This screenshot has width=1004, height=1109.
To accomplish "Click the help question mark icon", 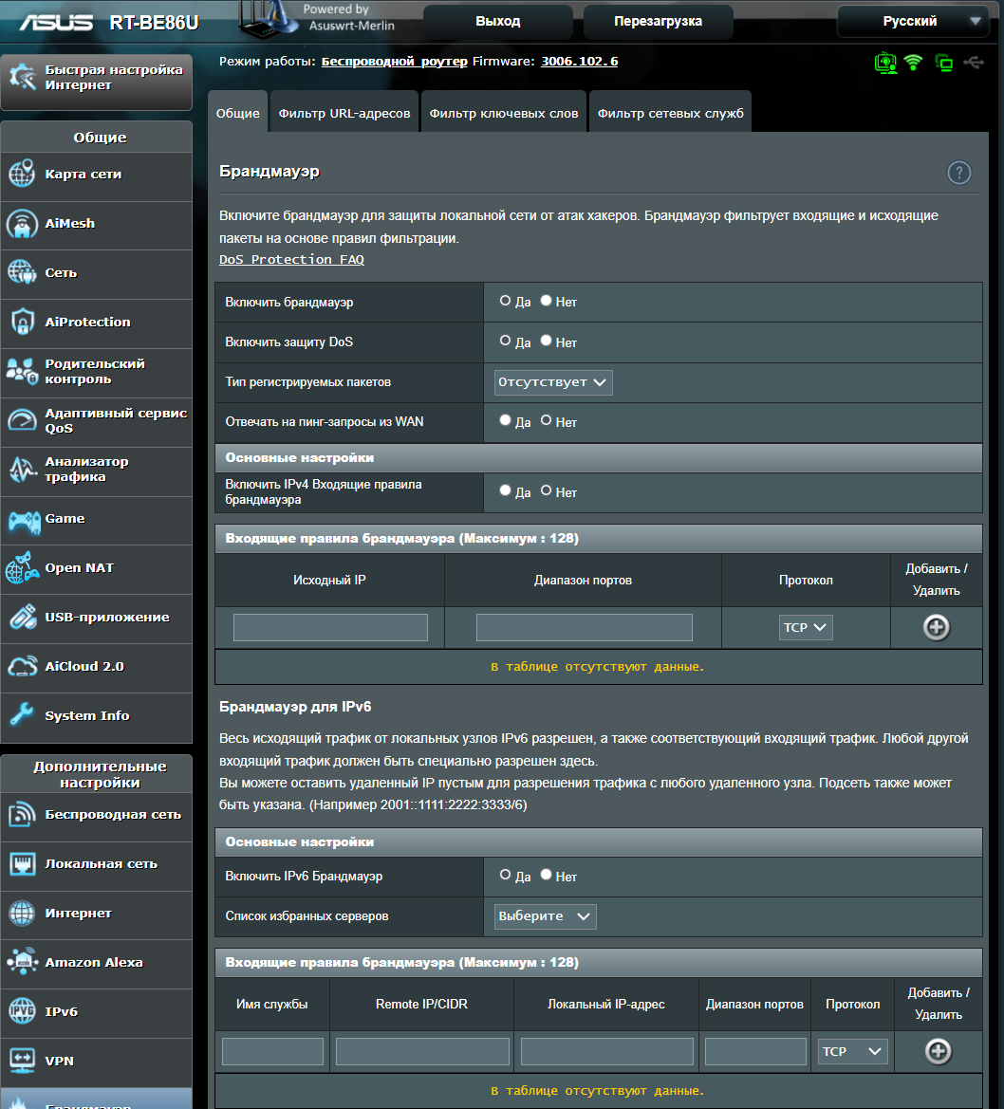I will 959,173.
